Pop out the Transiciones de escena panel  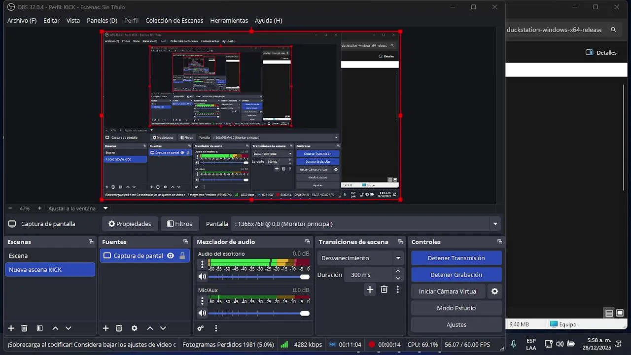[400, 242]
